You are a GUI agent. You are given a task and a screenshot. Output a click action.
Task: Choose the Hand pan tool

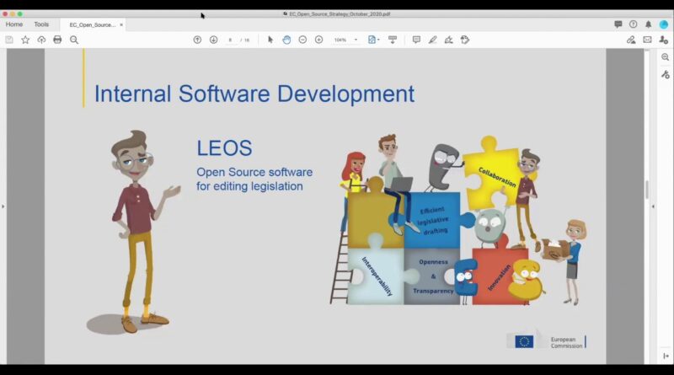[286, 40]
